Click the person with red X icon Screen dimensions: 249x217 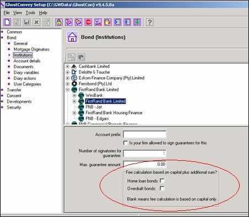[x=98, y=22]
